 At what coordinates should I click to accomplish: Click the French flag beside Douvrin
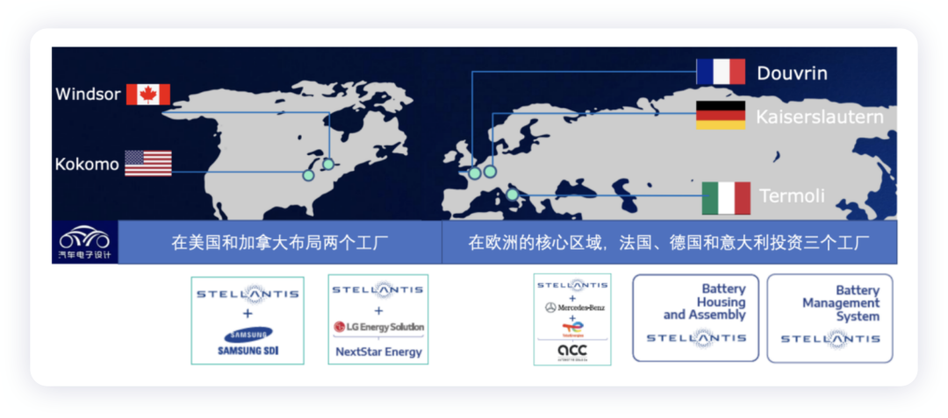coord(721,72)
